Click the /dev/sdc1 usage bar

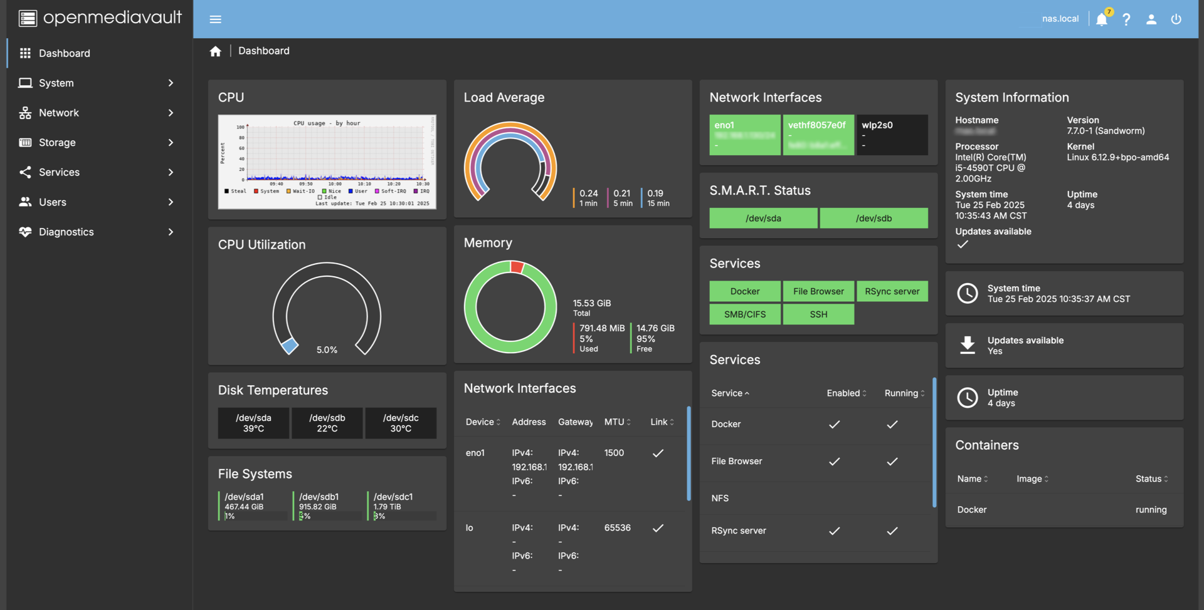[x=405, y=516]
